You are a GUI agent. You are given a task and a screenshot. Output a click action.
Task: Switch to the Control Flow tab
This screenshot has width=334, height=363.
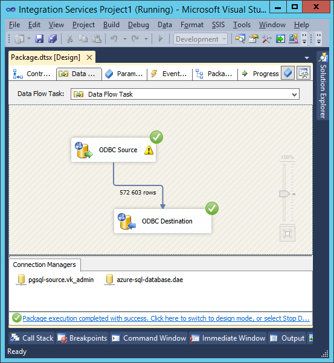click(33, 74)
